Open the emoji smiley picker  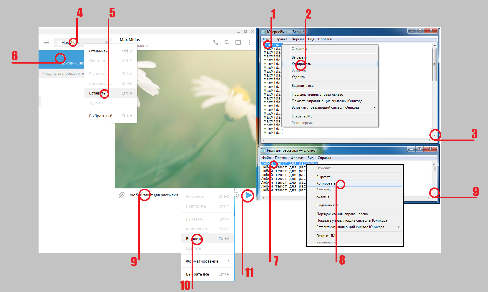[236, 195]
